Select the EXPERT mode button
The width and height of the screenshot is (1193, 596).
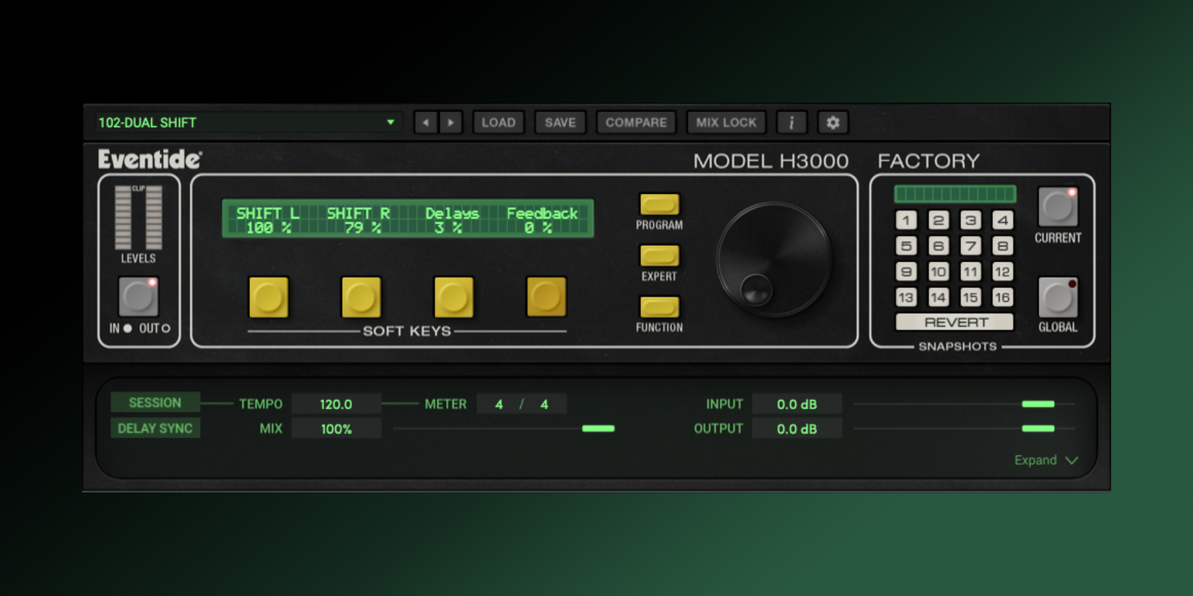tap(659, 255)
